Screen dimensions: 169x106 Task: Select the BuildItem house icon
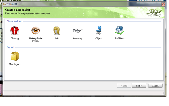tap(119, 31)
